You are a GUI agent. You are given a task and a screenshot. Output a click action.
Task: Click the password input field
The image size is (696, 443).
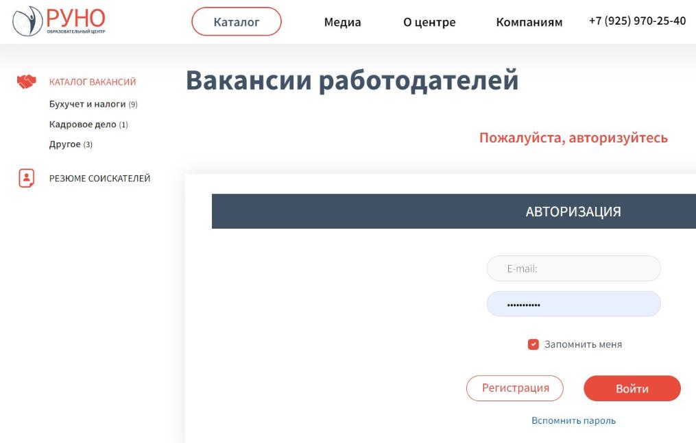click(x=573, y=304)
